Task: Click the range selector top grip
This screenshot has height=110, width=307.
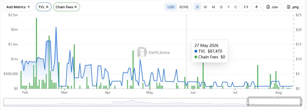Action: [x=274, y=97]
